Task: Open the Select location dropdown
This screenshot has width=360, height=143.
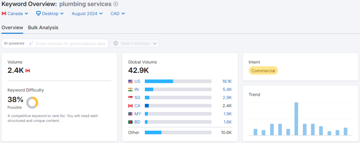Action: 135,43
